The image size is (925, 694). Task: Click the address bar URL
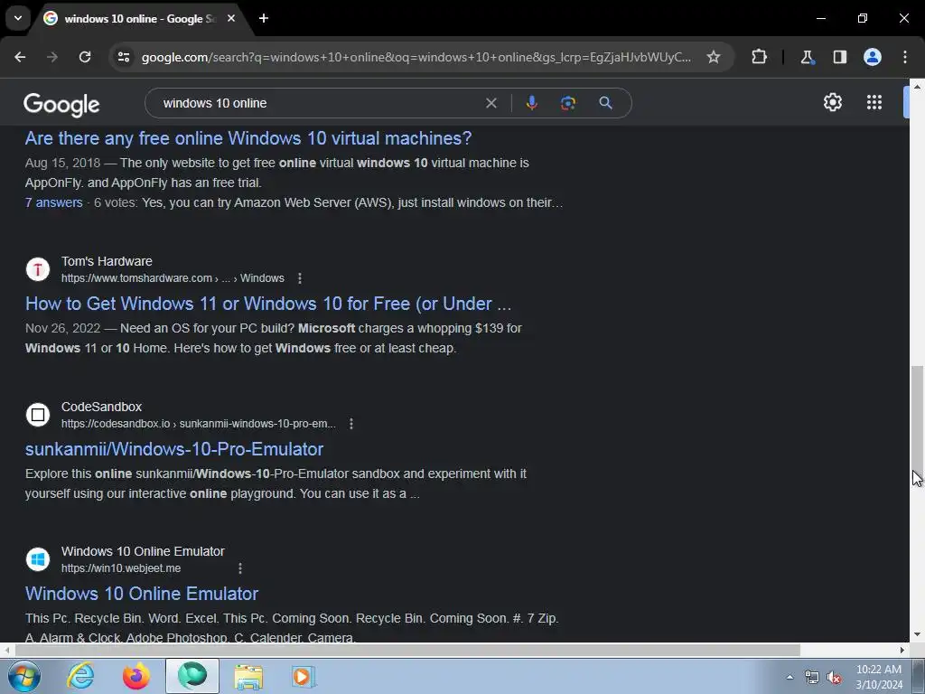(x=416, y=57)
